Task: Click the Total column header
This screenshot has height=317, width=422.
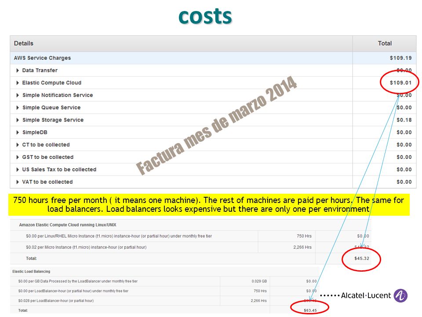Action: click(x=385, y=44)
